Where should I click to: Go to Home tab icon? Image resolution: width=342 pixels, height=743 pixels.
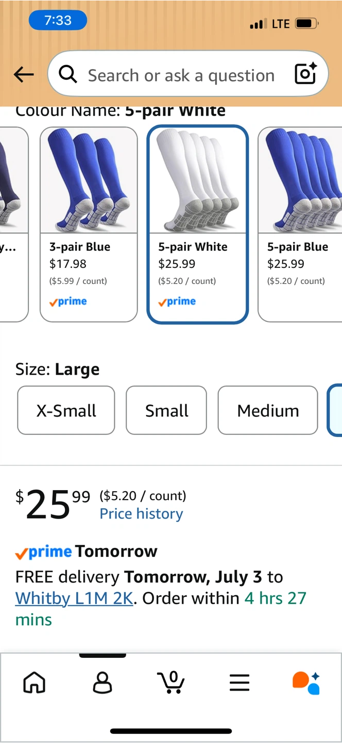35,683
